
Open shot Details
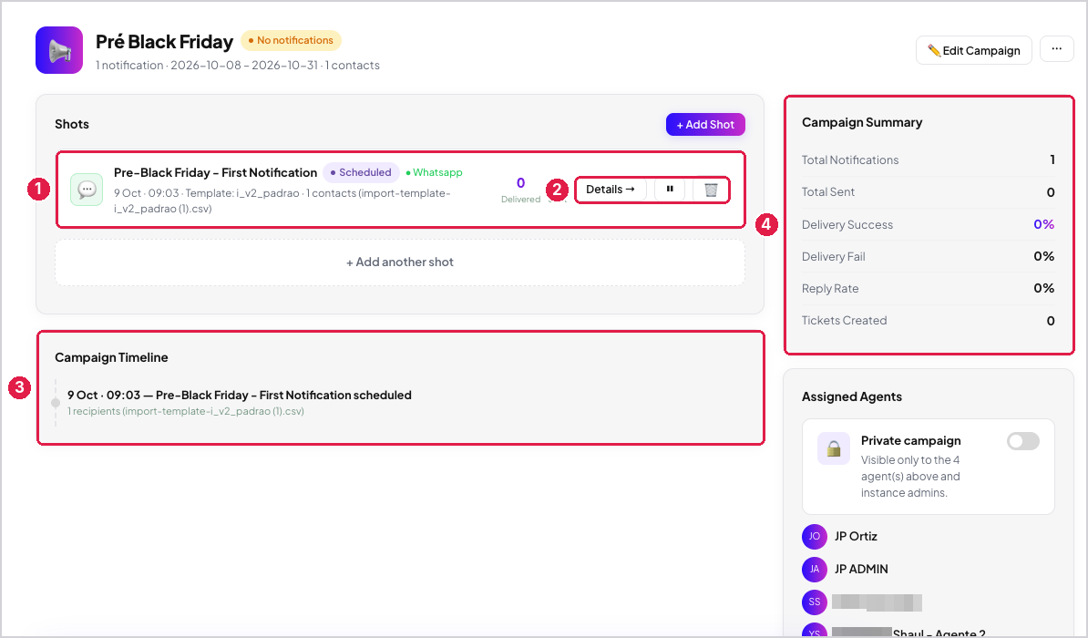click(611, 189)
